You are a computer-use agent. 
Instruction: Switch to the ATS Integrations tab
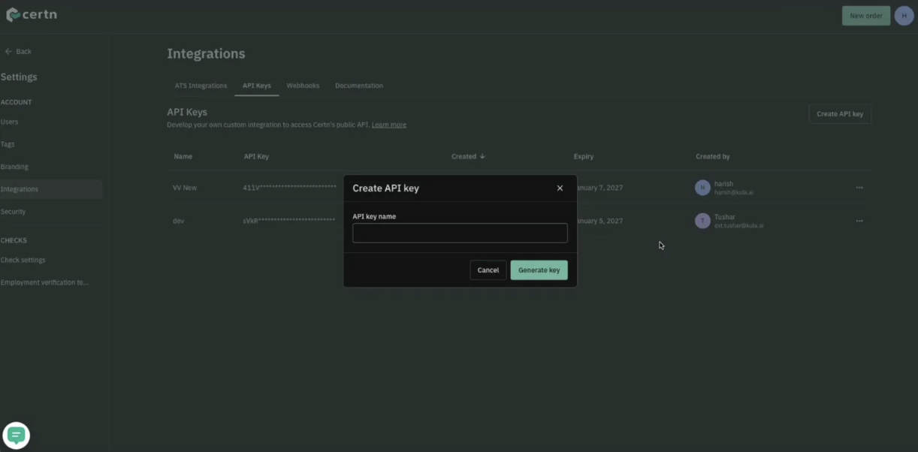coord(201,86)
